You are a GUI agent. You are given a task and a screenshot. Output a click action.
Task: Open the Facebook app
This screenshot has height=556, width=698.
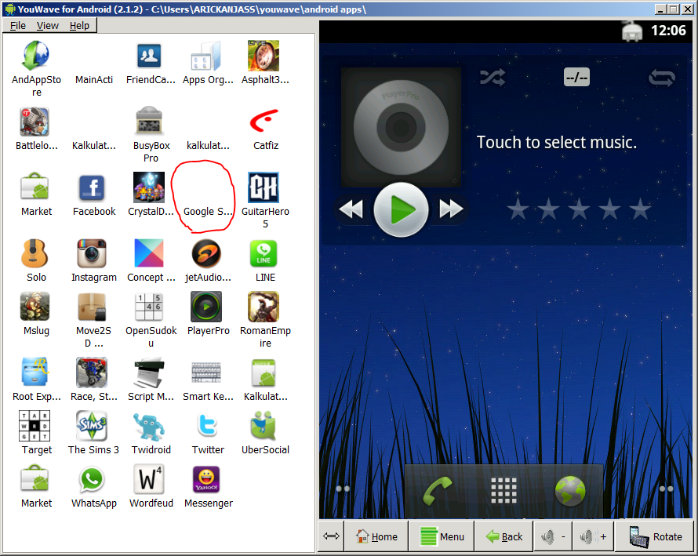pyautogui.click(x=93, y=188)
